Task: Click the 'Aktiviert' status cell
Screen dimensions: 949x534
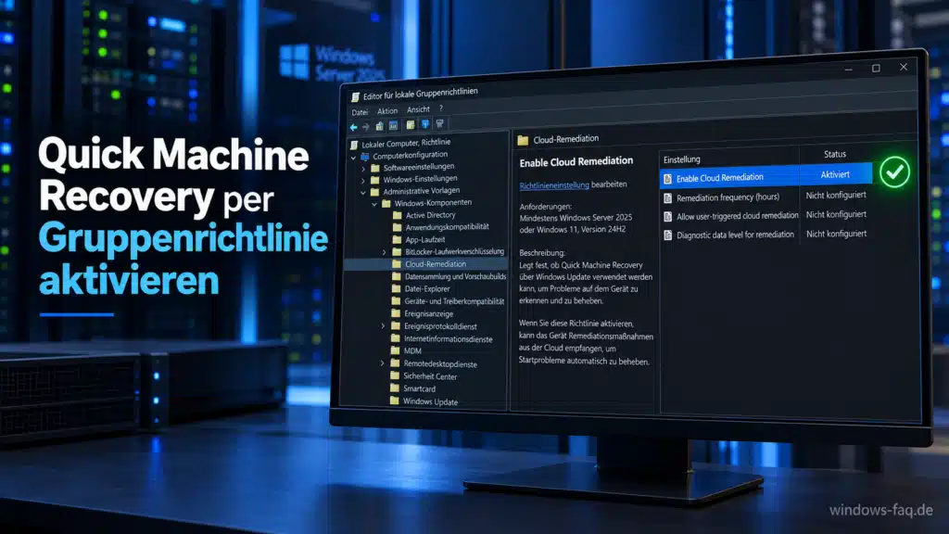Action: pyautogui.click(x=835, y=174)
